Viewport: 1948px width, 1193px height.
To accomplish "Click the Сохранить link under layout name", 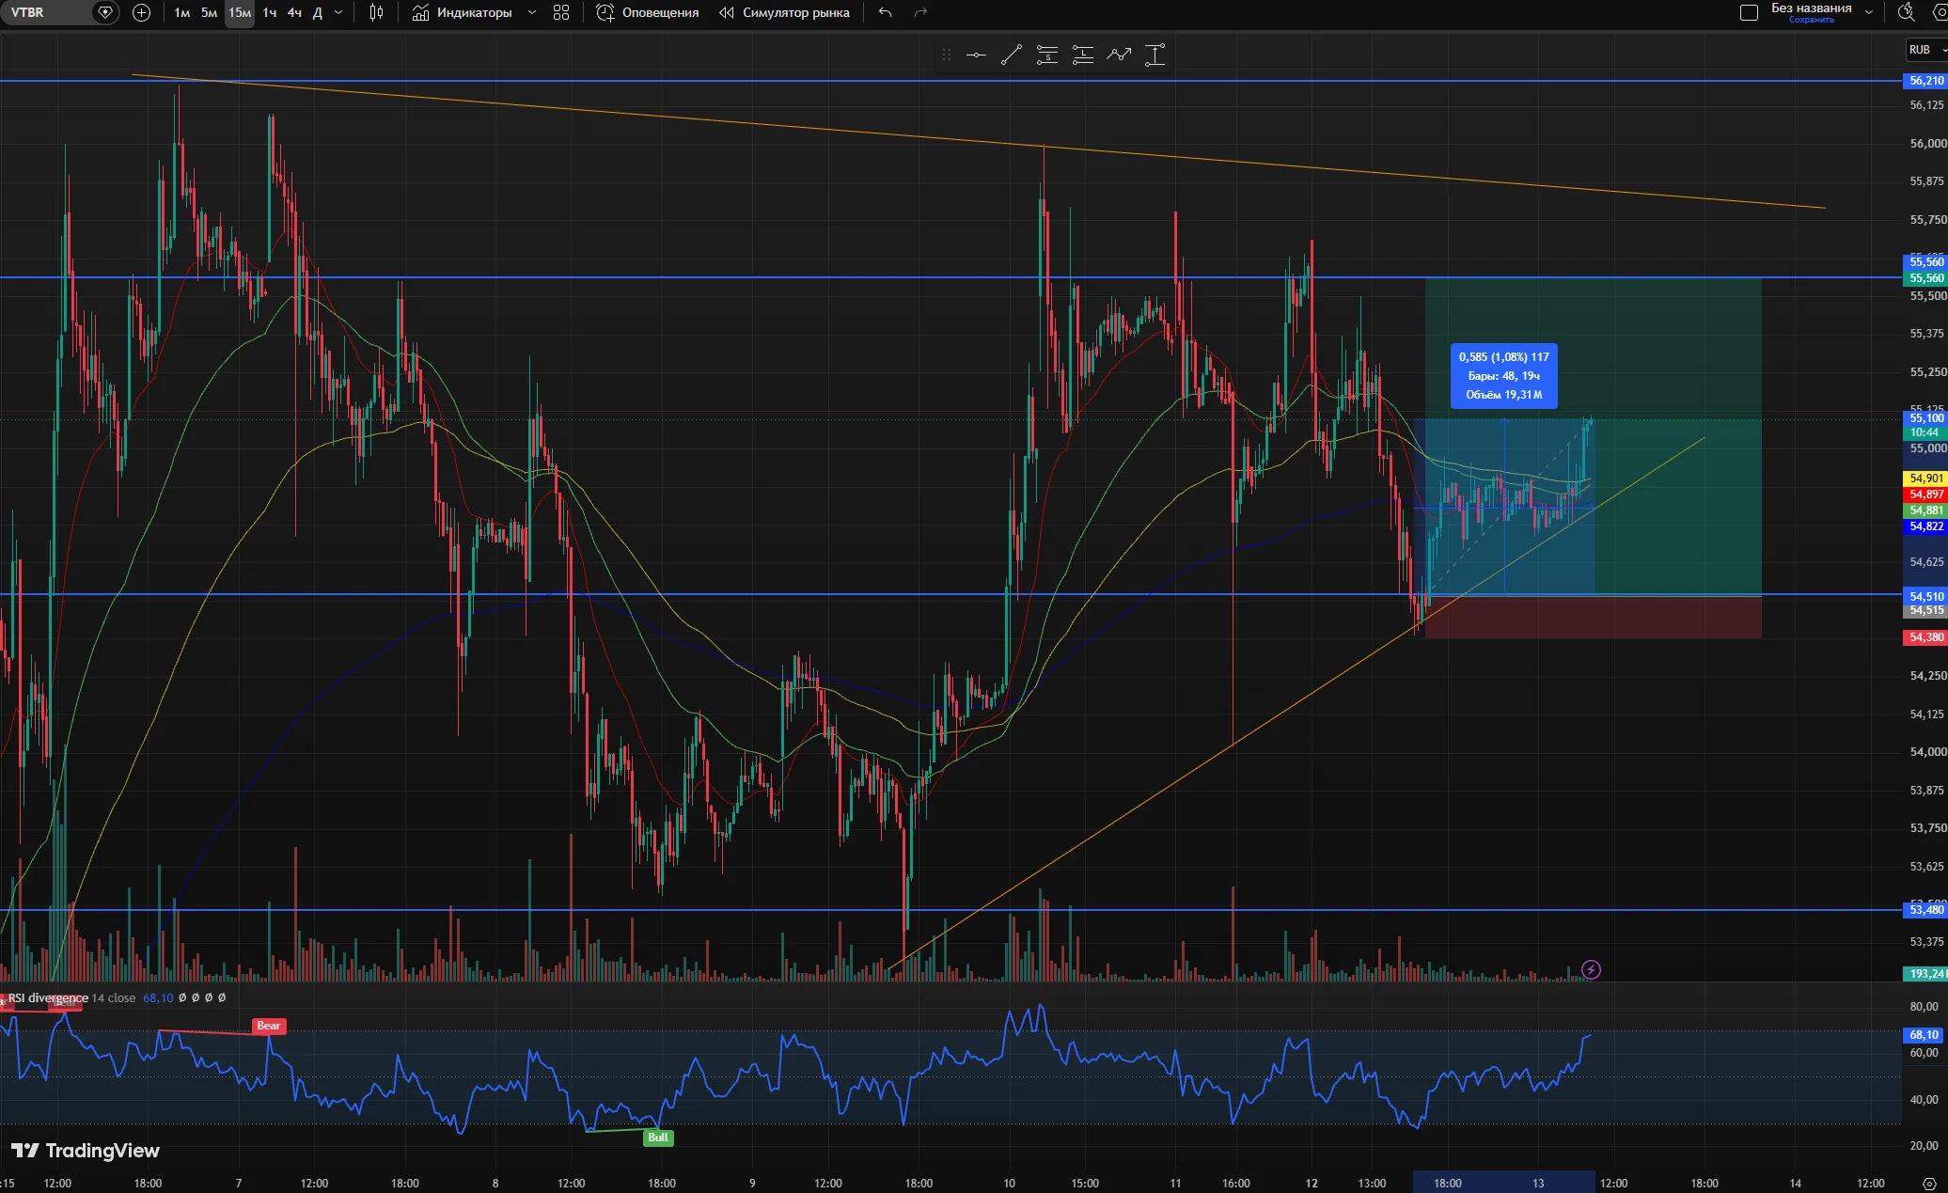I will click(x=1811, y=20).
